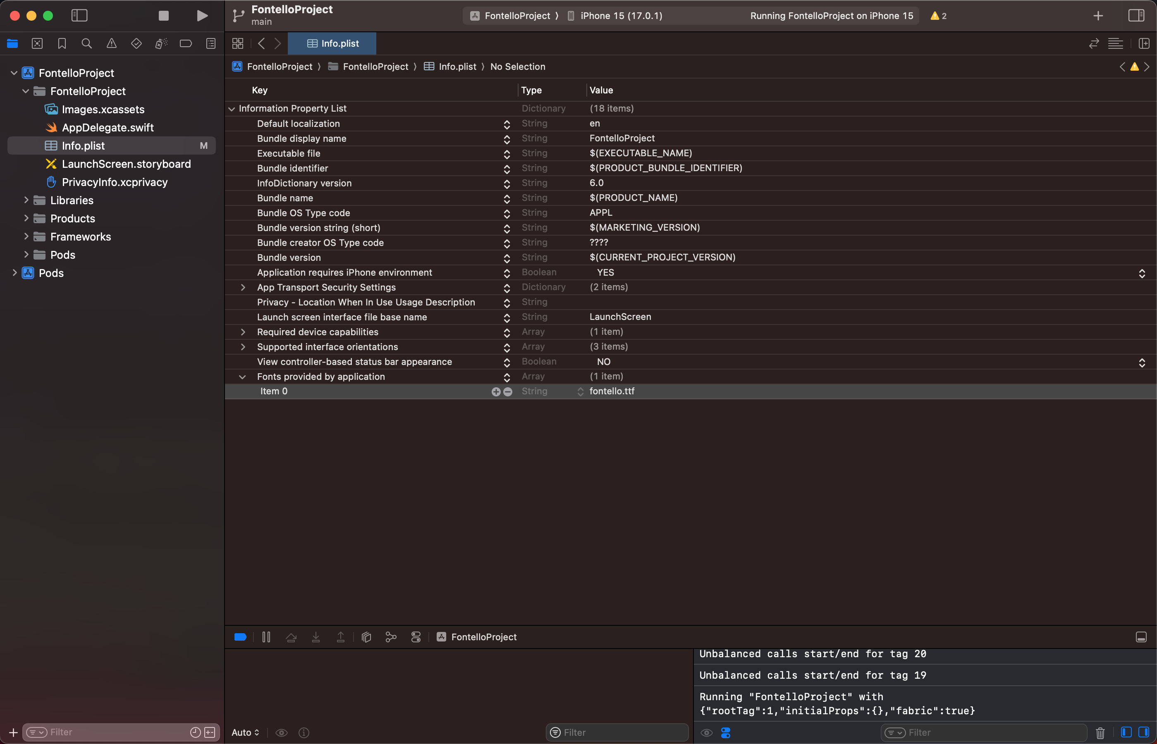Open the Project navigator folder icon
This screenshot has height=744, width=1157.
click(x=12, y=43)
